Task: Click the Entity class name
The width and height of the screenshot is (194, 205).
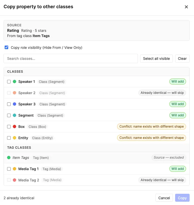Action: [23, 138]
